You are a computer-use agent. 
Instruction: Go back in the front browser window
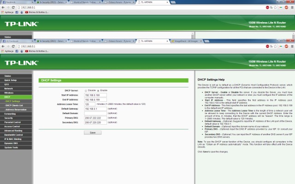tap(3, 46)
